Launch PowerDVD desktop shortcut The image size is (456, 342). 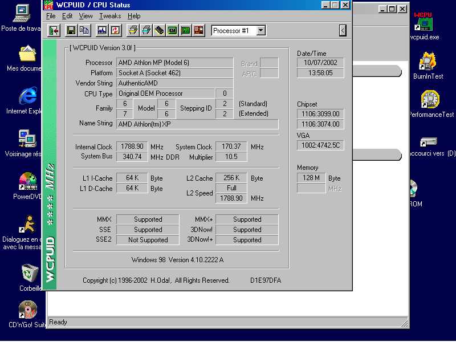(28, 181)
